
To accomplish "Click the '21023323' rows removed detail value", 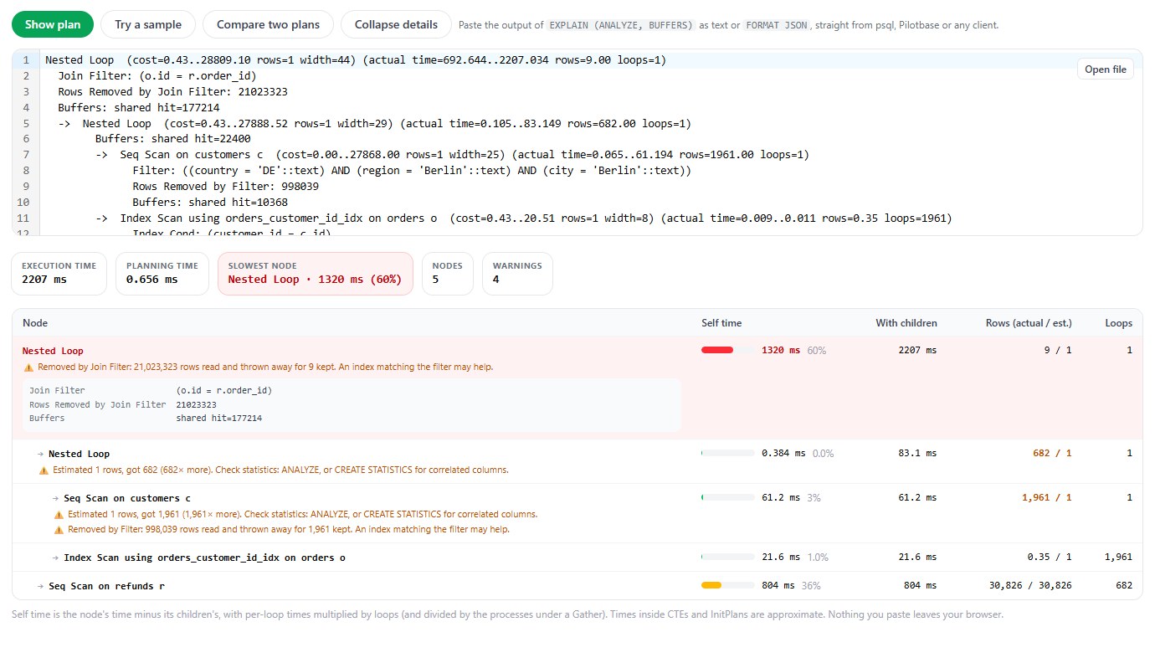I will pos(198,404).
